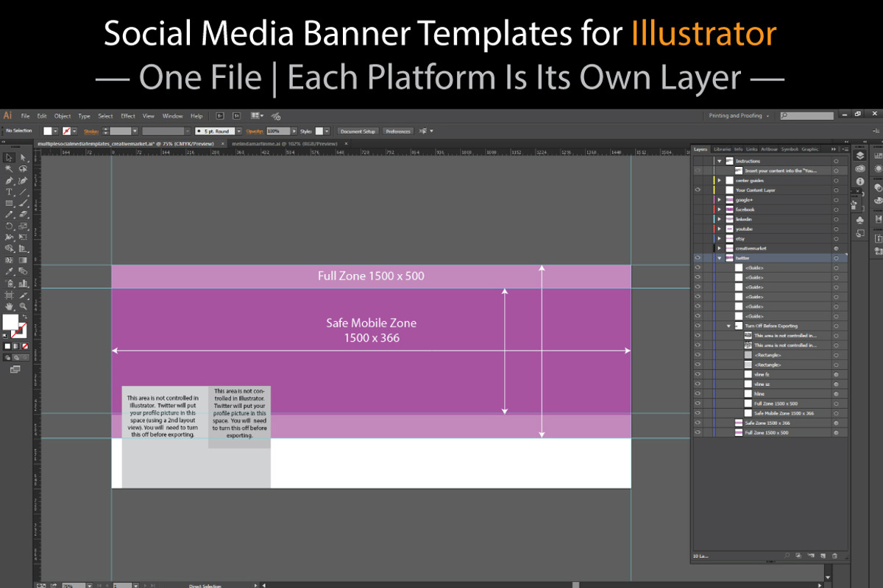Open the Creative Cloud Libraries dock icon

click(860, 168)
